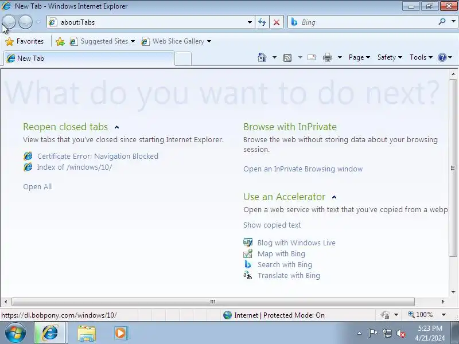Click the Add to Favorites Bar icon
This screenshot has width=459, height=344.
(x=60, y=41)
